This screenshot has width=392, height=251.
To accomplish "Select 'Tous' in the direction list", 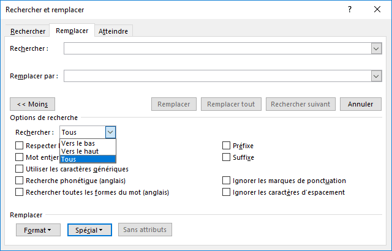I will 88,159.
